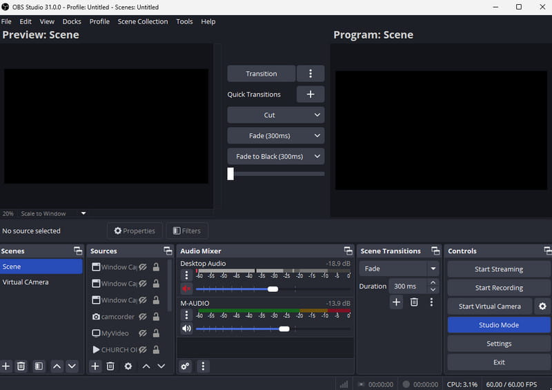552x390 pixels.
Task: Click the Exit button
Action: (x=498, y=362)
